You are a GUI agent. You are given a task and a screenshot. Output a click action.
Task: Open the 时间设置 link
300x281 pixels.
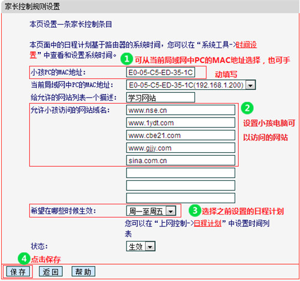coord(246,45)
